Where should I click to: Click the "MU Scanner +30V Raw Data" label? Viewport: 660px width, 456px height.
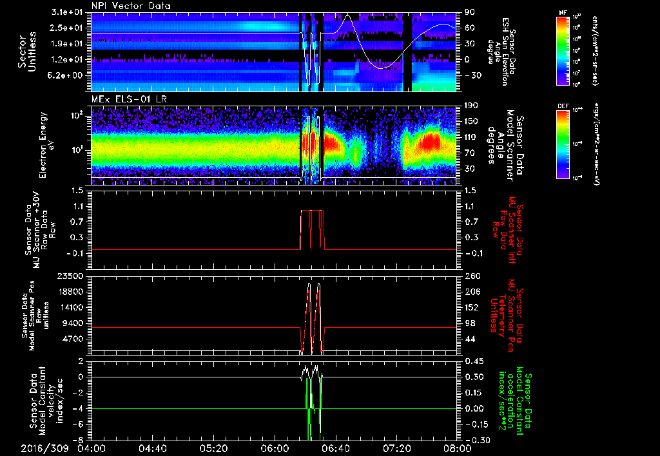click(40, 230)
